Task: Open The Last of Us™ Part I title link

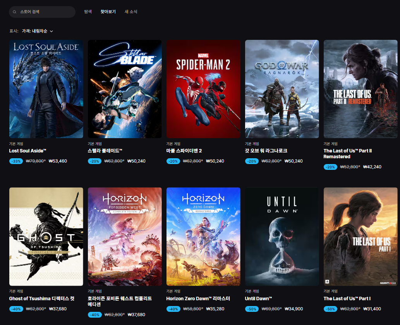Action: point(347,299)
